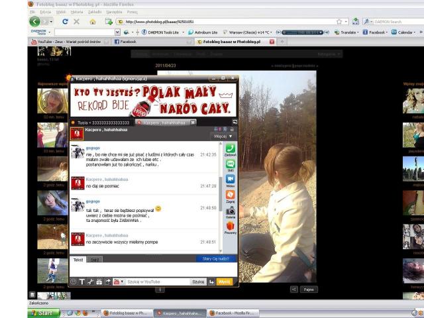Click the Translate toolbar button

click(345, 32)
